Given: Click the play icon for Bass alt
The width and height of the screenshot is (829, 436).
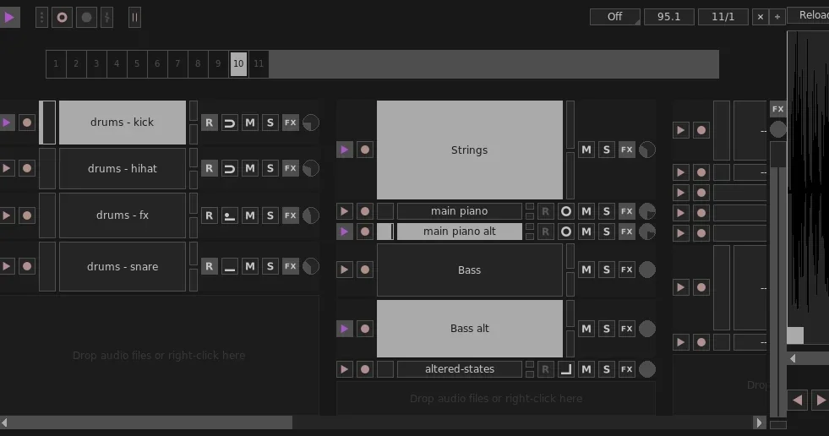Looking at the screenshot, I should click(344, 329).
